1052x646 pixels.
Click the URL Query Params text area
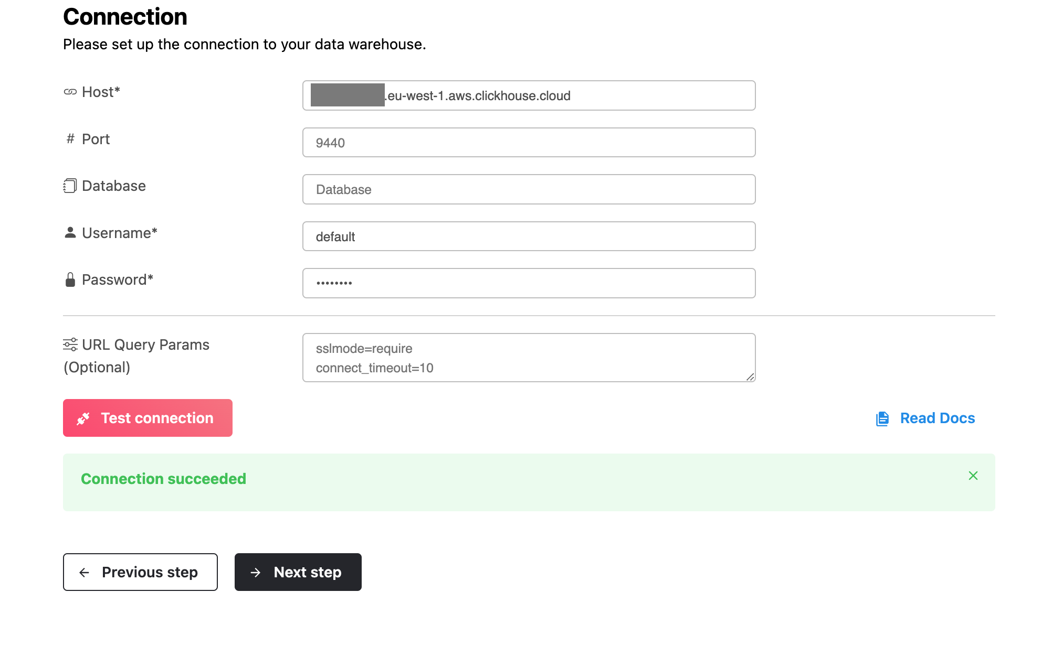click(529, 358)
